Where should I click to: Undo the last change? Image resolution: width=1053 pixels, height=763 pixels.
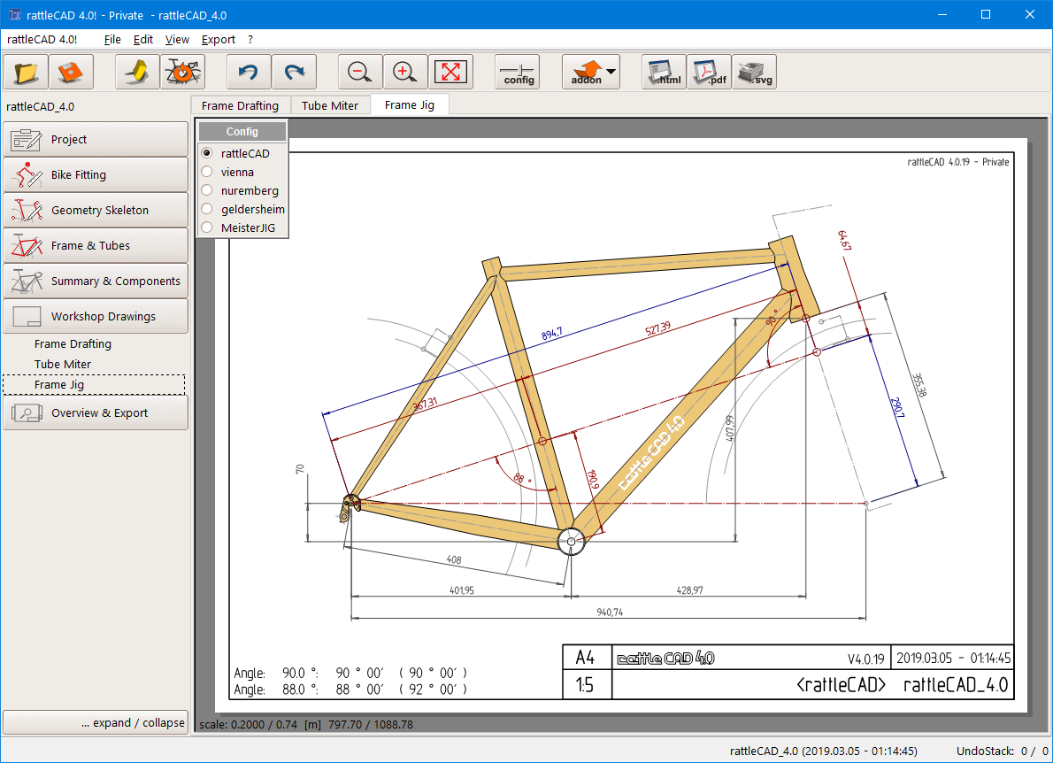(250, 72)
